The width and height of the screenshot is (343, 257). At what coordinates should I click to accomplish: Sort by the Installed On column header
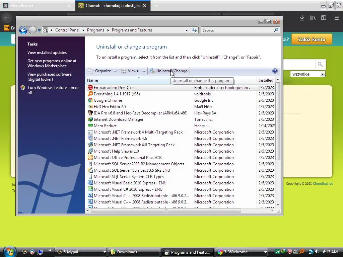click(x=266, y=80)
